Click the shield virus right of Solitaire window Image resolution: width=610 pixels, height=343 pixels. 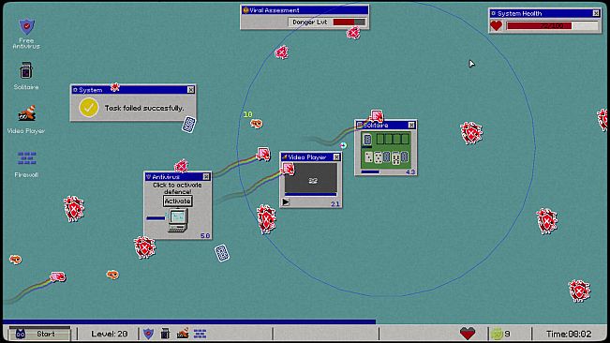coord(471,133)
